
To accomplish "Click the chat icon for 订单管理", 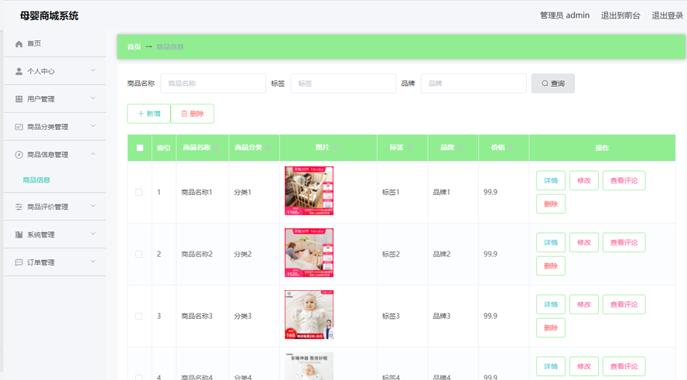I will click(19, 262).
